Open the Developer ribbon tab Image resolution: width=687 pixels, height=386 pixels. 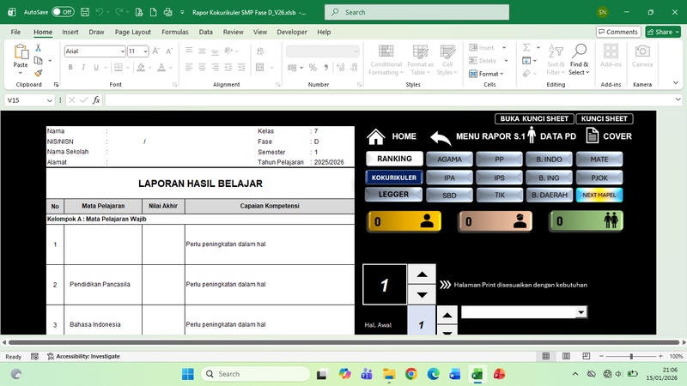(291, 32)
